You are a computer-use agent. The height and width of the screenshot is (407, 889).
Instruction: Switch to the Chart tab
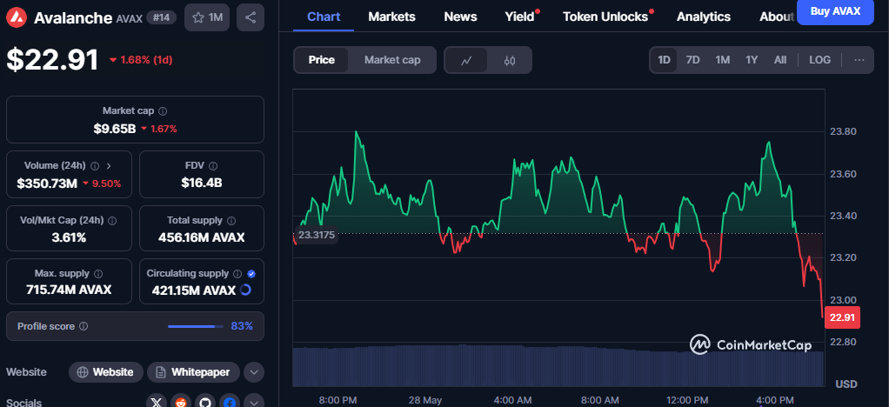324,17
